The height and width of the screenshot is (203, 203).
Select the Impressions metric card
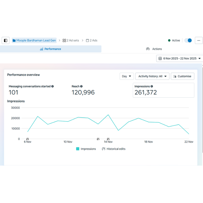tap(163, 90)
